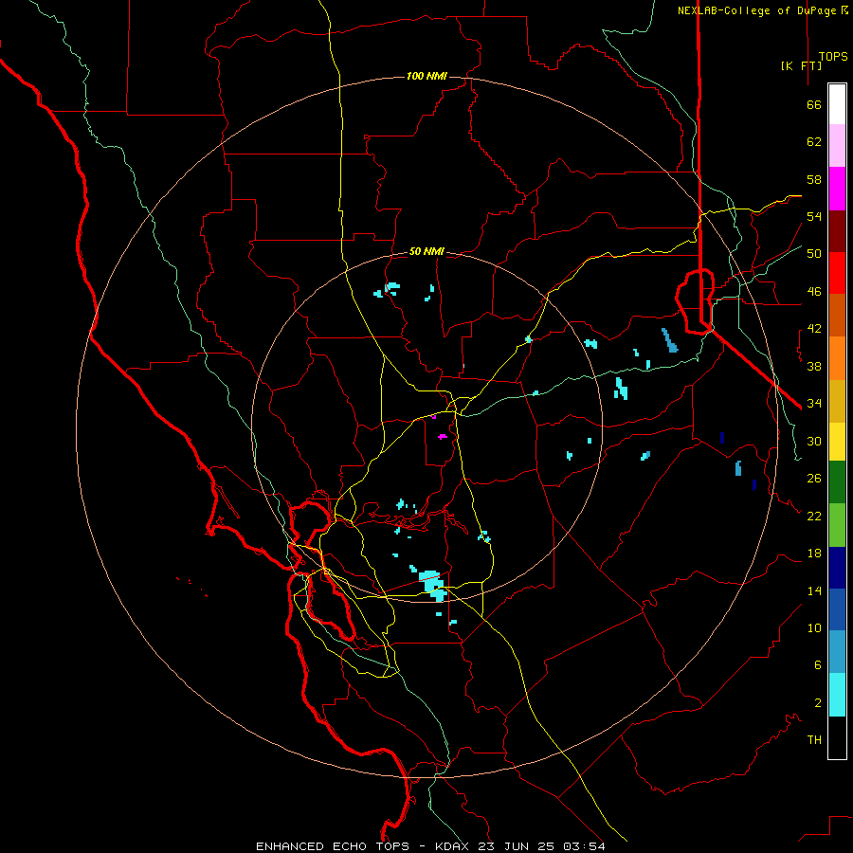This screenshot has width=853, height=853.
Task: Click the "TOPS" legend title
Action: 833,57
